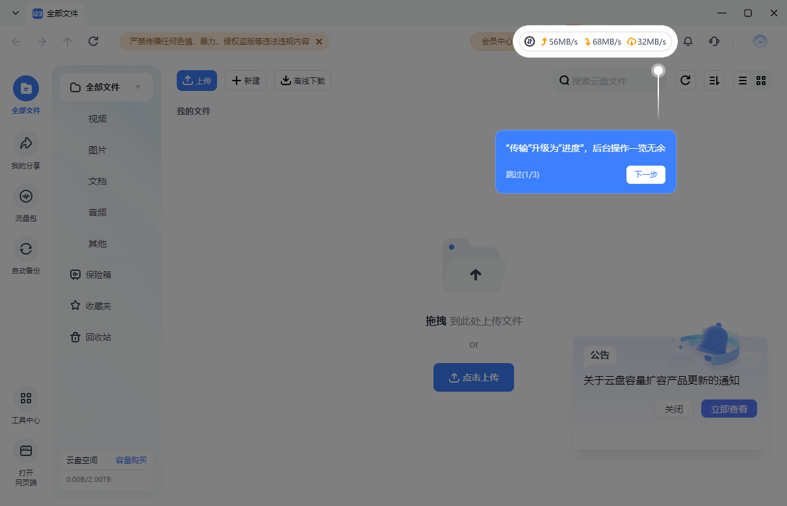Open the 流量包 section
Image resolution: width=787 pixels, height=506 pixels.
click(x=26, y=196)
